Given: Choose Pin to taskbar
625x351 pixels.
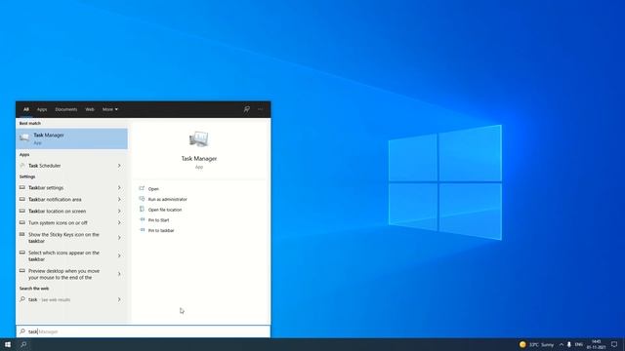Looking at the screenshot, I should coord(161,230).
